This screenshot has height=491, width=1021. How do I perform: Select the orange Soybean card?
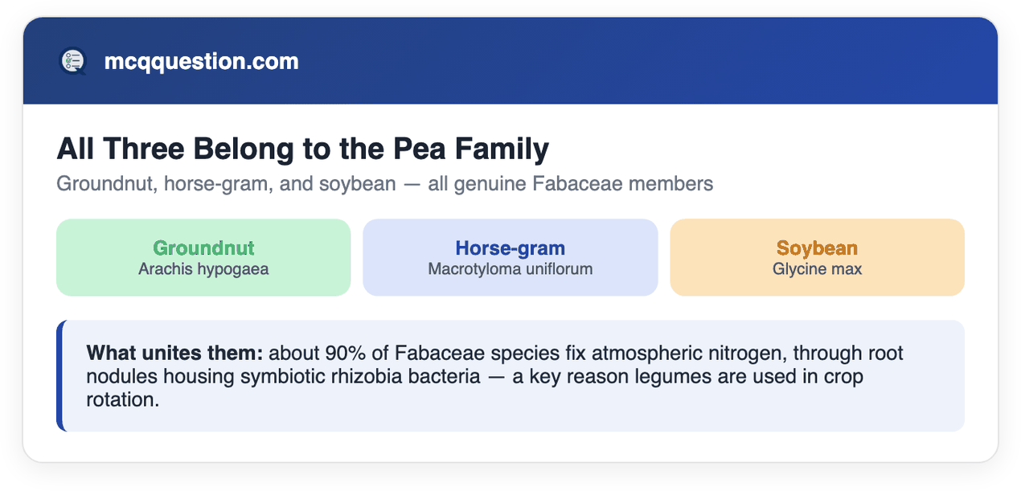[x=817, y=257]
